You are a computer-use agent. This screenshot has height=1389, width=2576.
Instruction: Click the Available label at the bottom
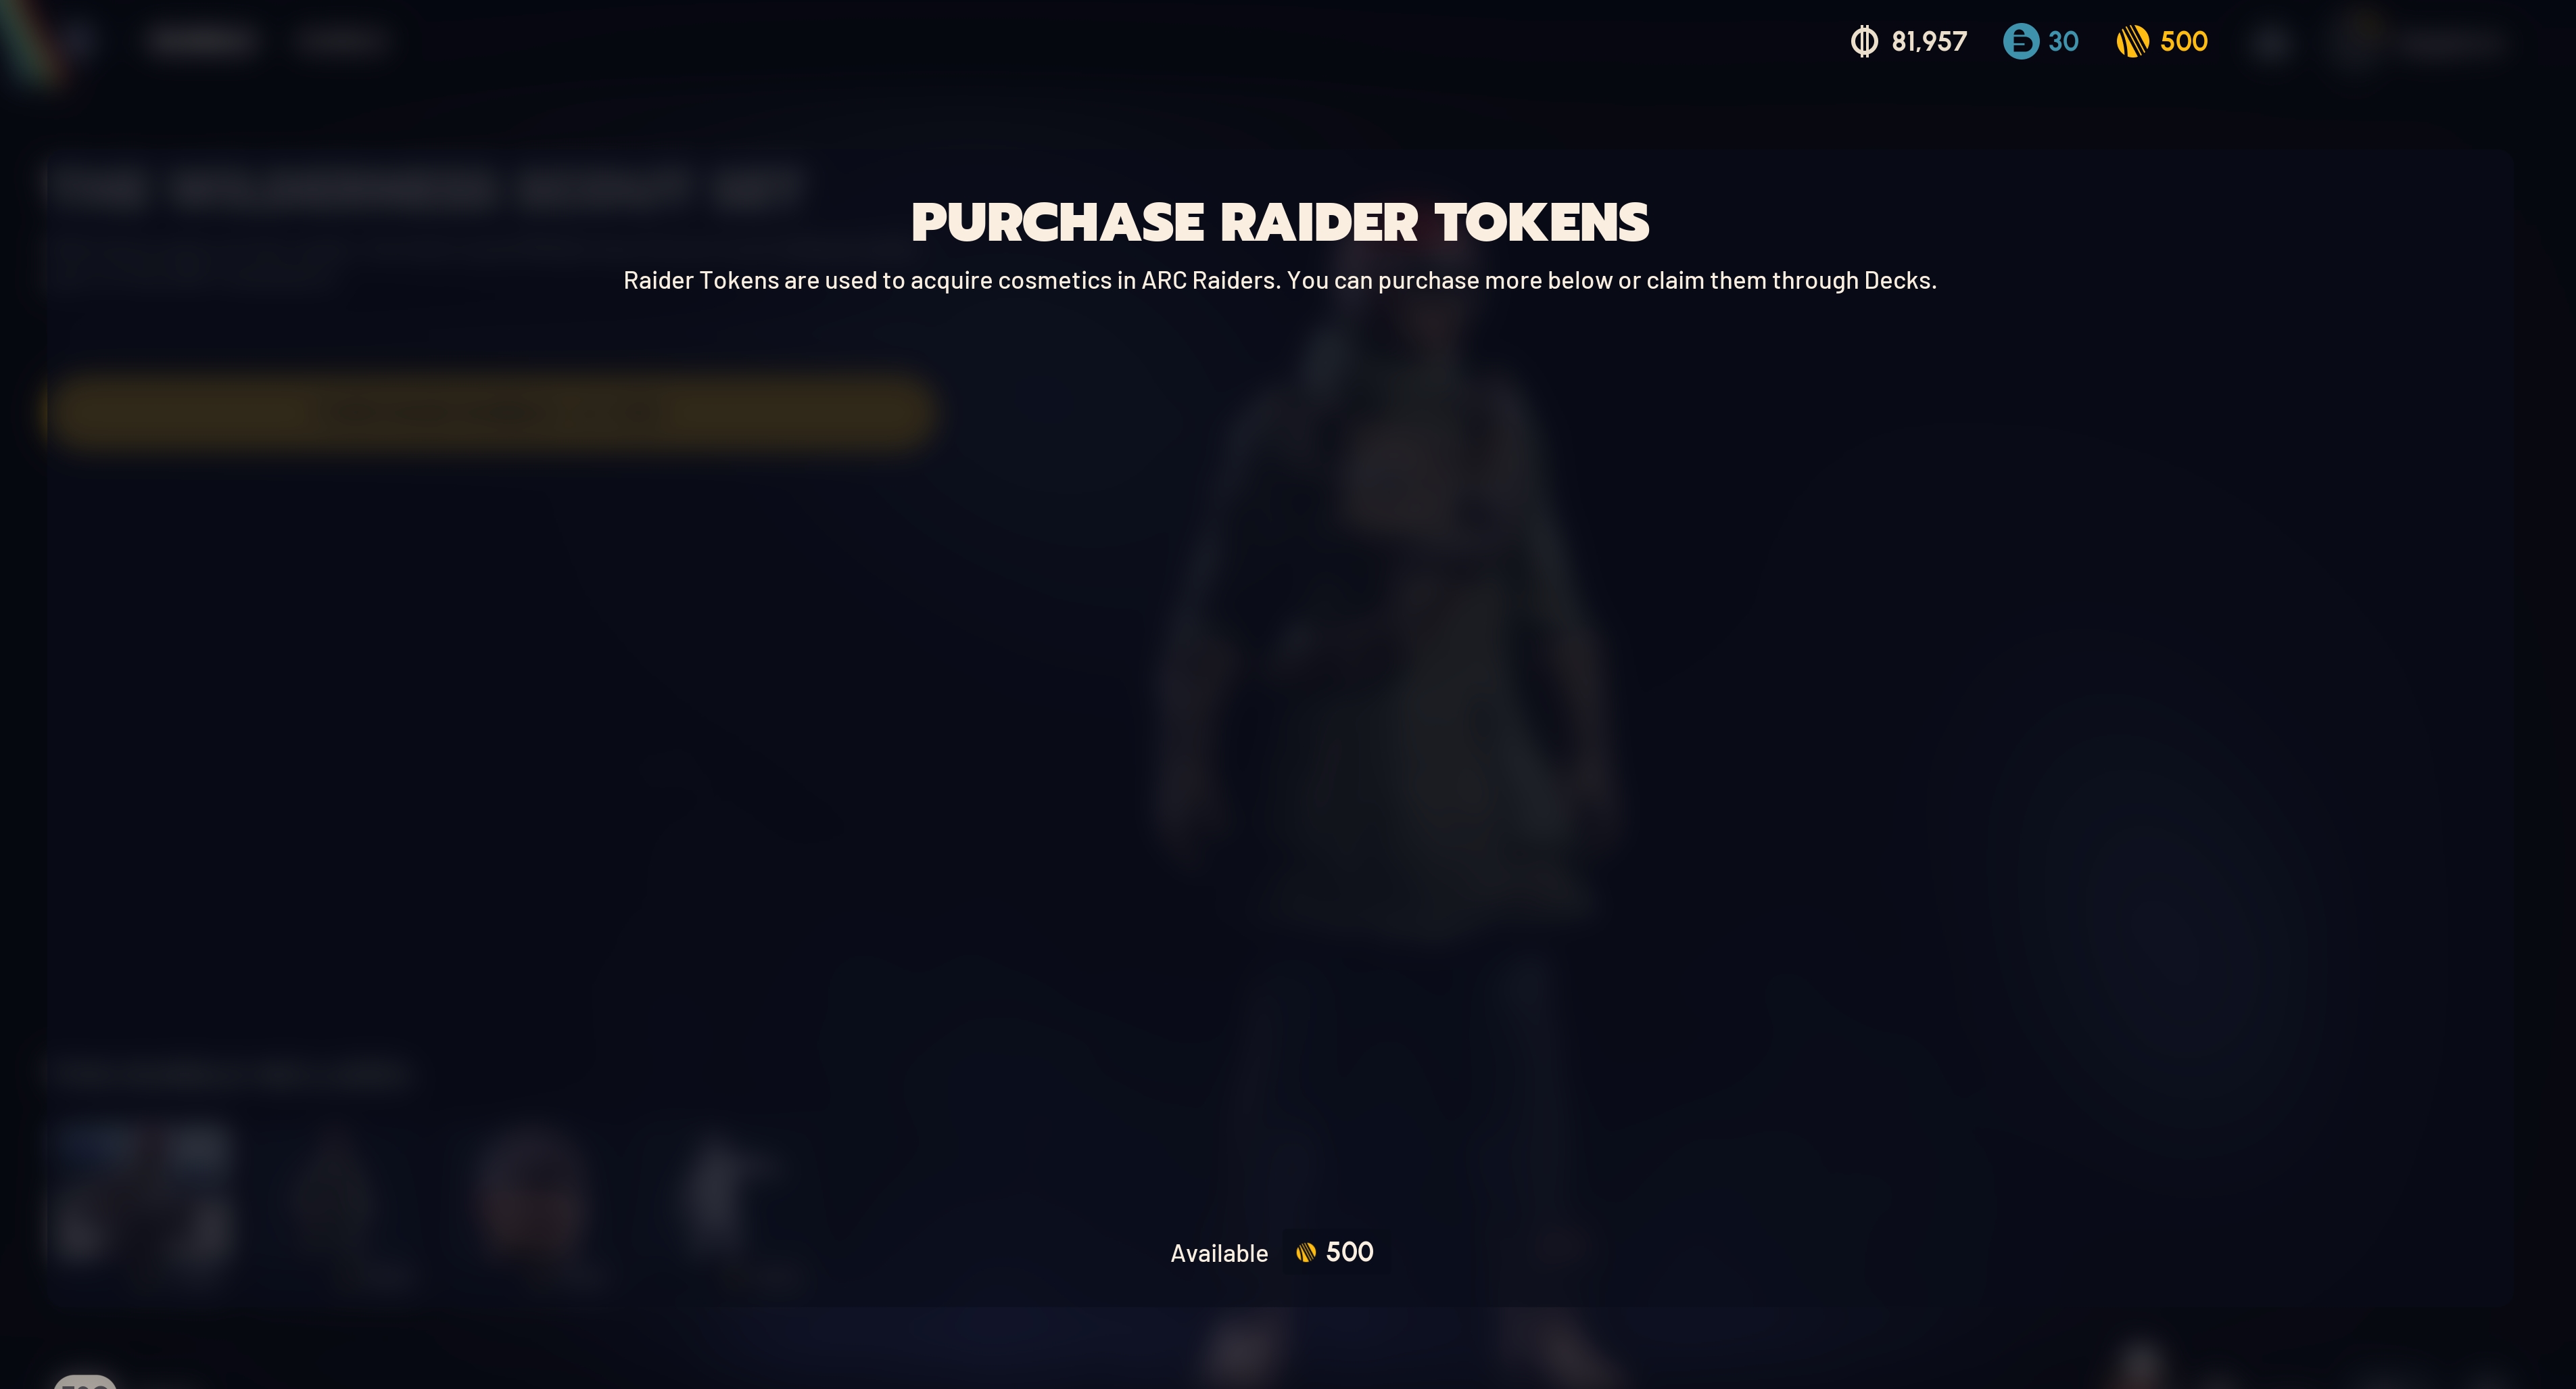tap(1219, 1253)
